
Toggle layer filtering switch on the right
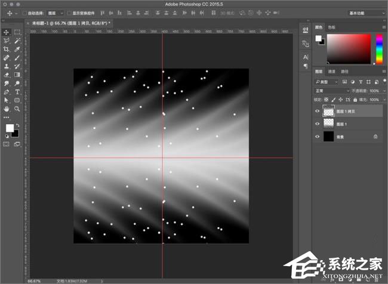[x=384, y=81]
